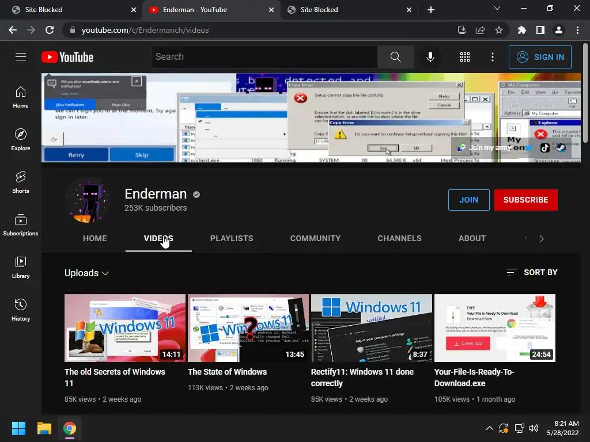
Task: Close the Enderman - YouTube tab
Action: click(271, 10)
